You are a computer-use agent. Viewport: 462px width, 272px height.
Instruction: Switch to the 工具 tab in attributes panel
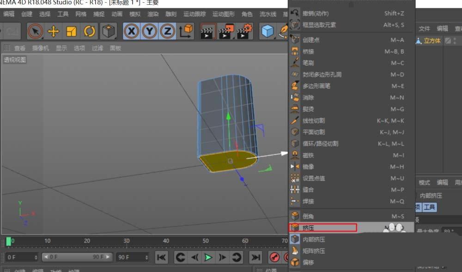pos(430,207)
